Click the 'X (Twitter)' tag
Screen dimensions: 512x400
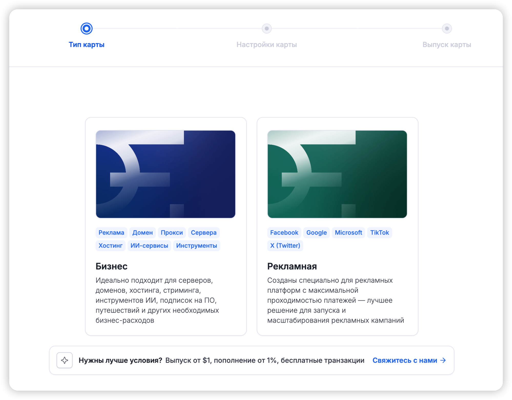tap(285, 246)
